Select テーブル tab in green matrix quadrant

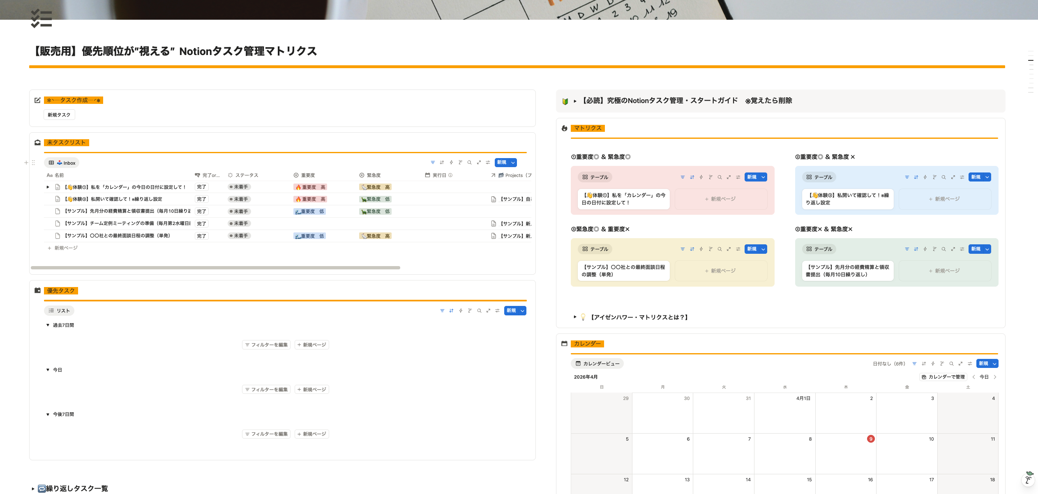click(x=819, y=249)
